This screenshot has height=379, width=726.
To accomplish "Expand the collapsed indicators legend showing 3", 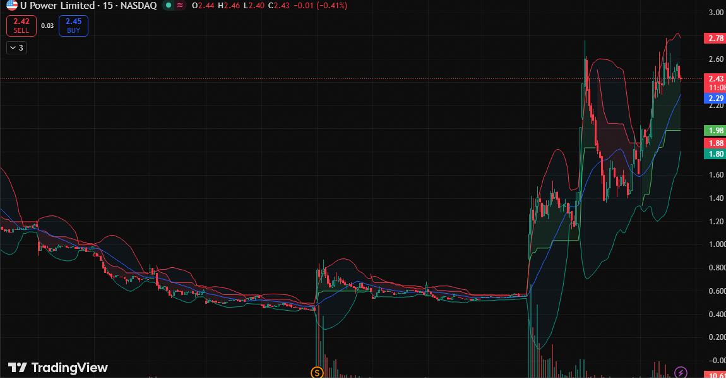I will (16, 48).
